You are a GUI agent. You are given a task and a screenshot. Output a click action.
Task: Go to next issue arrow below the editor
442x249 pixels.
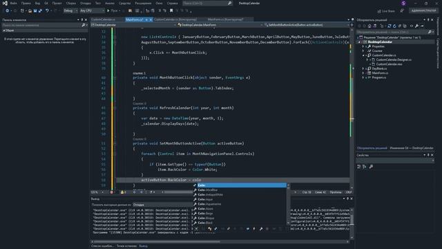point(141,192)
